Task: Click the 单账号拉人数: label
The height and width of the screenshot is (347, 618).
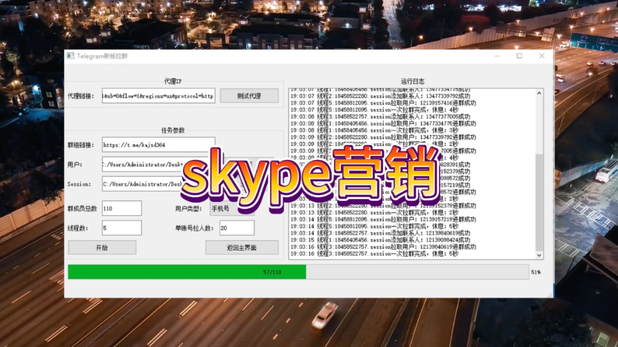Action: point(194,228)
